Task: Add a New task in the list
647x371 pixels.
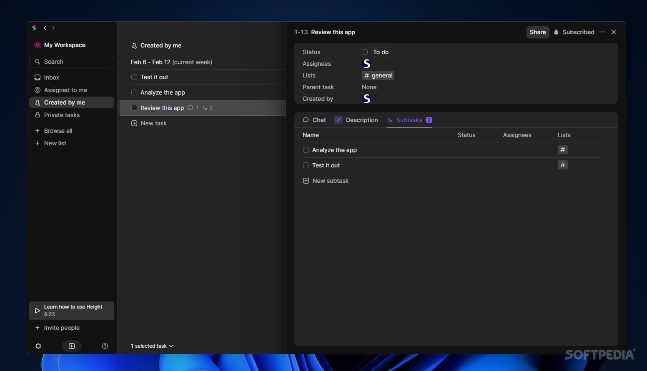Action: point(149,123)
